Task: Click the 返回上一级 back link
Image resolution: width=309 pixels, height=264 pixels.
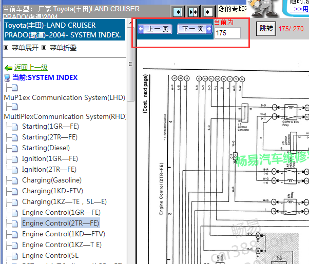Action: pos(31,68)
